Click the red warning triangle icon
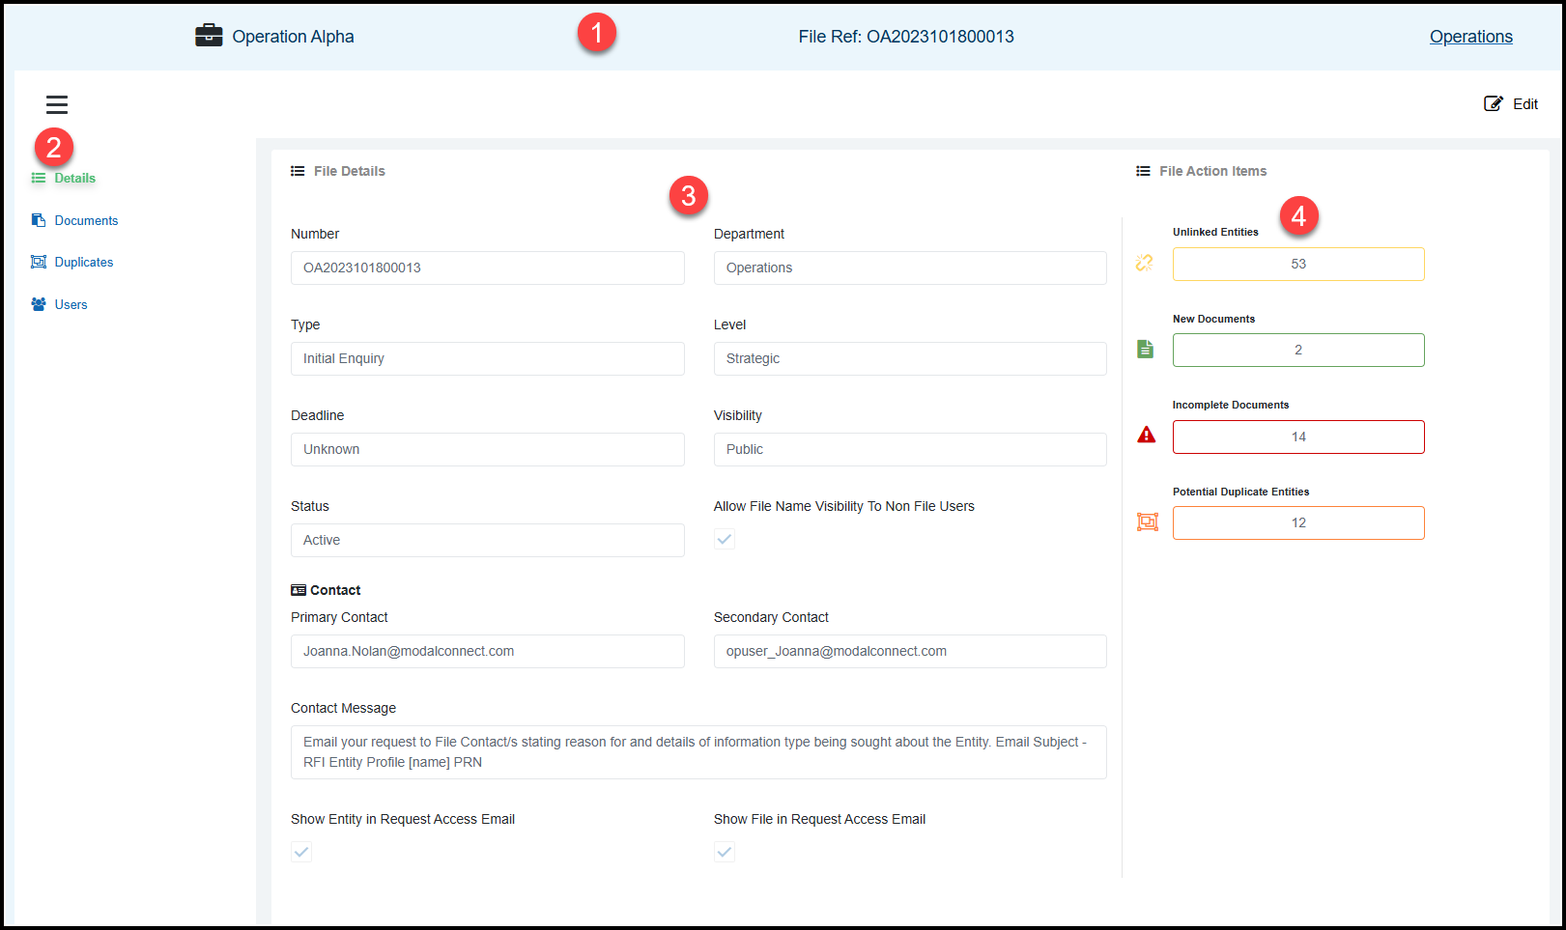The height and width of the screenshot is (930, 1566). (1147, 436)
